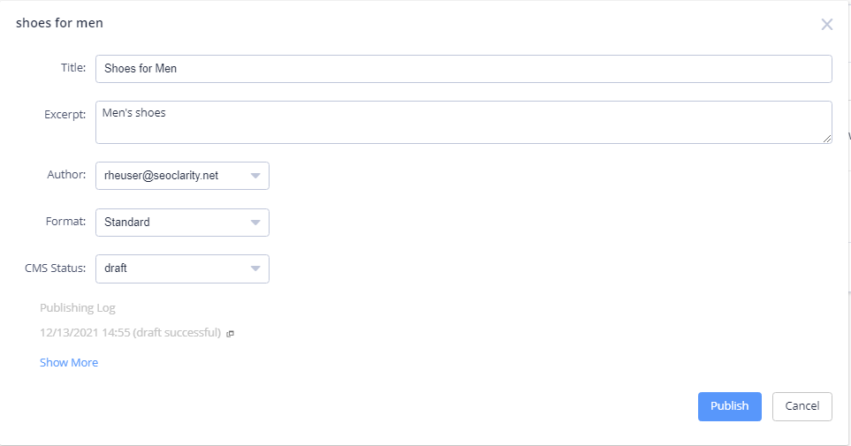Screen dimensions: 851x446
Task: Click the Show More link
Action: 69,363
